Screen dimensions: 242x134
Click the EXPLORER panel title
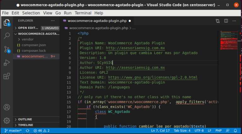26,21
